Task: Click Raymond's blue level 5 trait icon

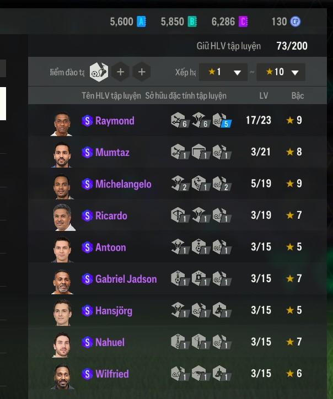Action: coord(222,120)
